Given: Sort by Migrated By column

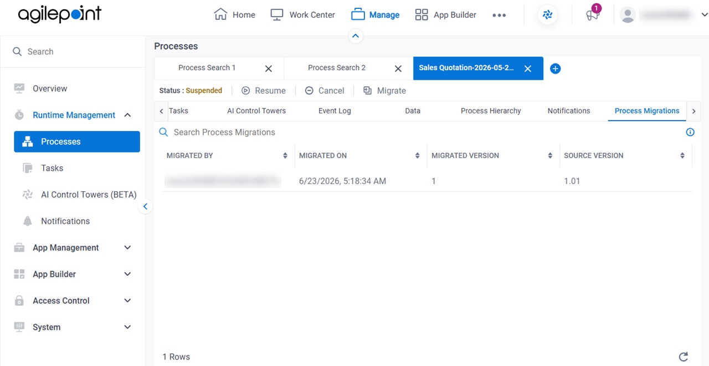Looking at the screenshot, I should click(285, 156).
